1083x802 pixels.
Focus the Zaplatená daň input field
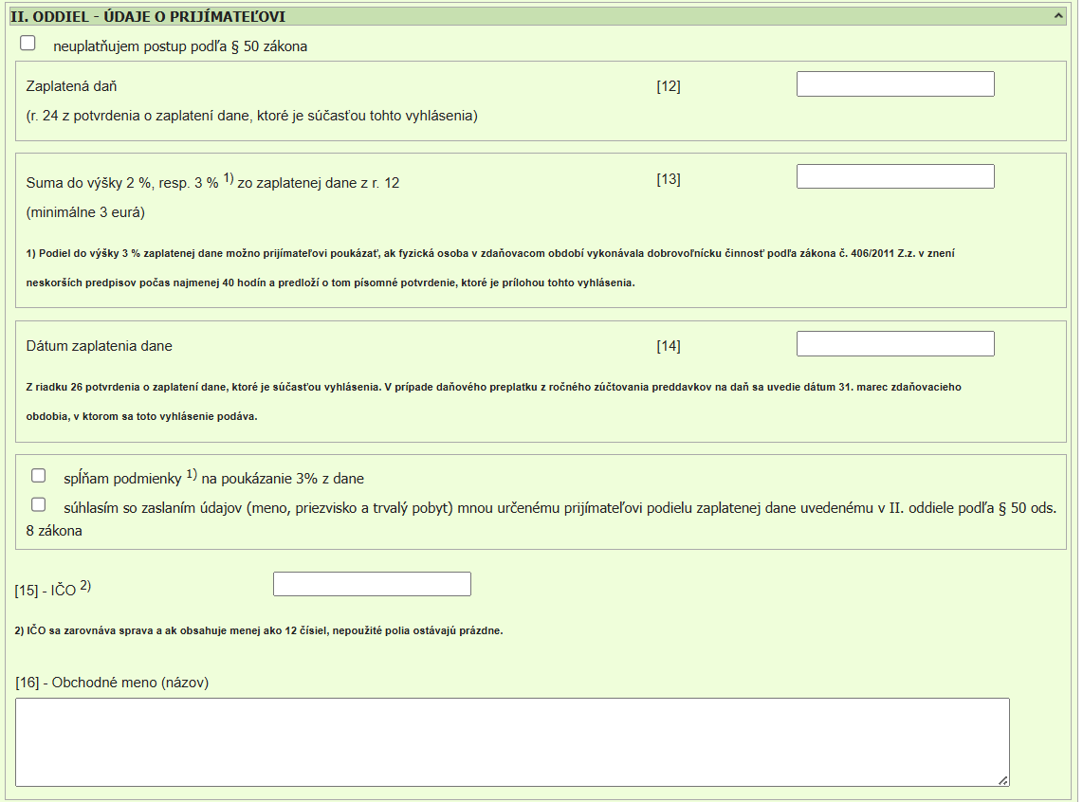894,84
